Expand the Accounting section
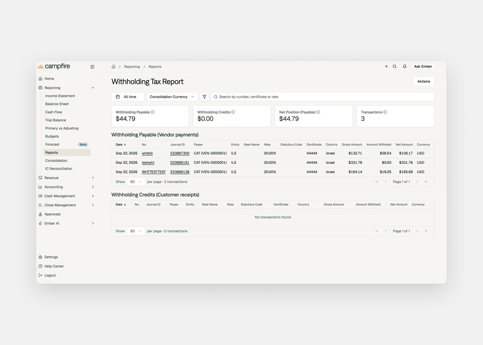This screenshot has height=345, width=483. click(x=93, y=187)
